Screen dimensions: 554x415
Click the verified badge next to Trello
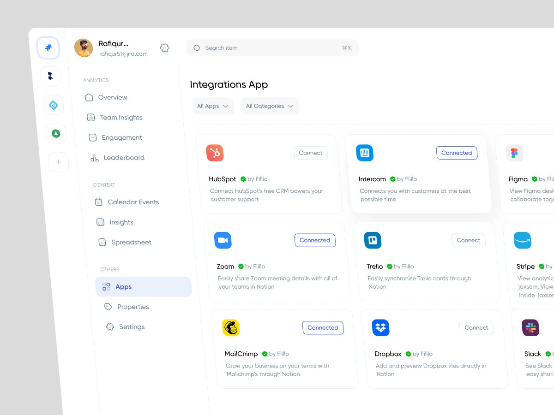(x=390, y=267)
